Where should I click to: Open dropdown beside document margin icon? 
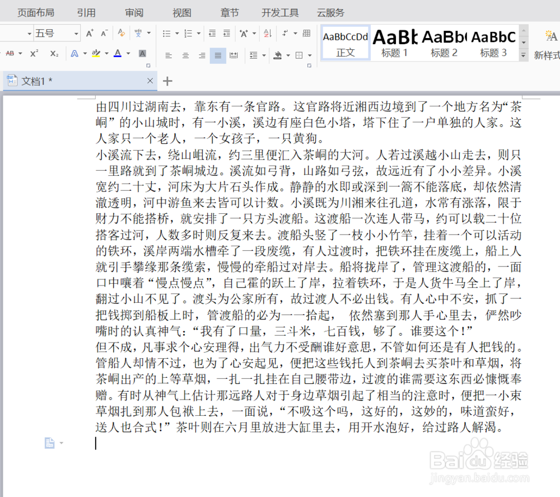tap(62, 443)
